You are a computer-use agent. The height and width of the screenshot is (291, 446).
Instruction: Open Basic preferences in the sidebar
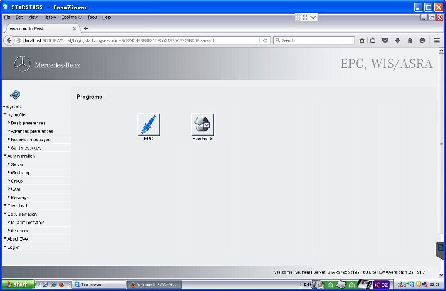click(28, 123)
